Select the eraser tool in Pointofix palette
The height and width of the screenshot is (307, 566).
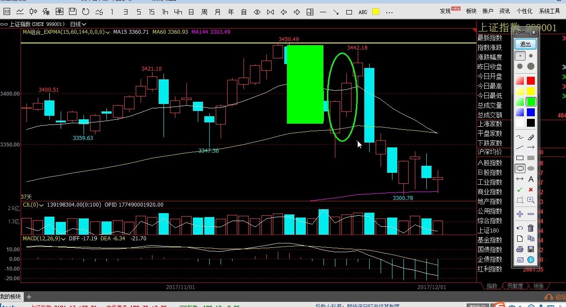(531, 137)
